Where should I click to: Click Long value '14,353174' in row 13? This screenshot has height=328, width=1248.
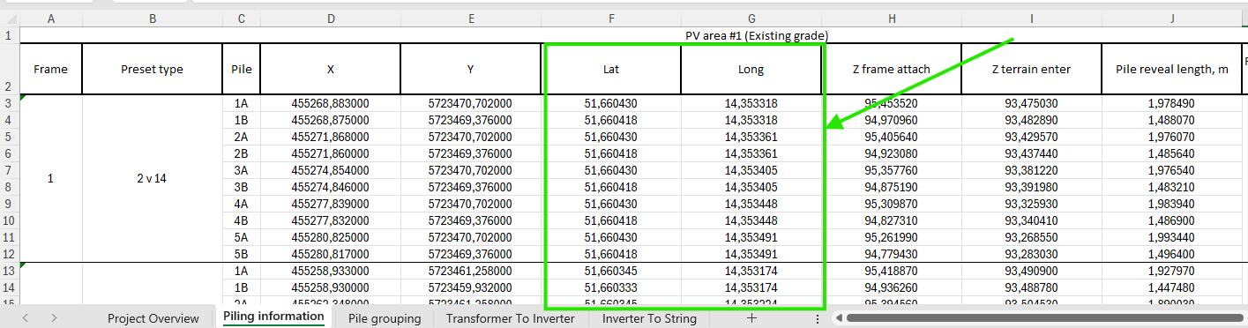751,271
